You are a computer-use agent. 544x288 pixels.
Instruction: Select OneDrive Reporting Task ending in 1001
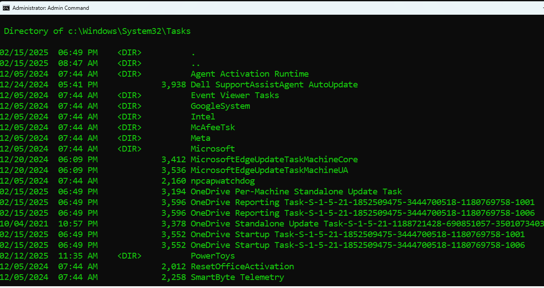[x=363, y=202]
